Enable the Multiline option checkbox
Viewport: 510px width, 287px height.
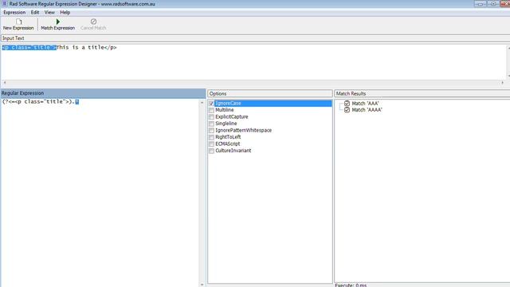coord(211,110)
